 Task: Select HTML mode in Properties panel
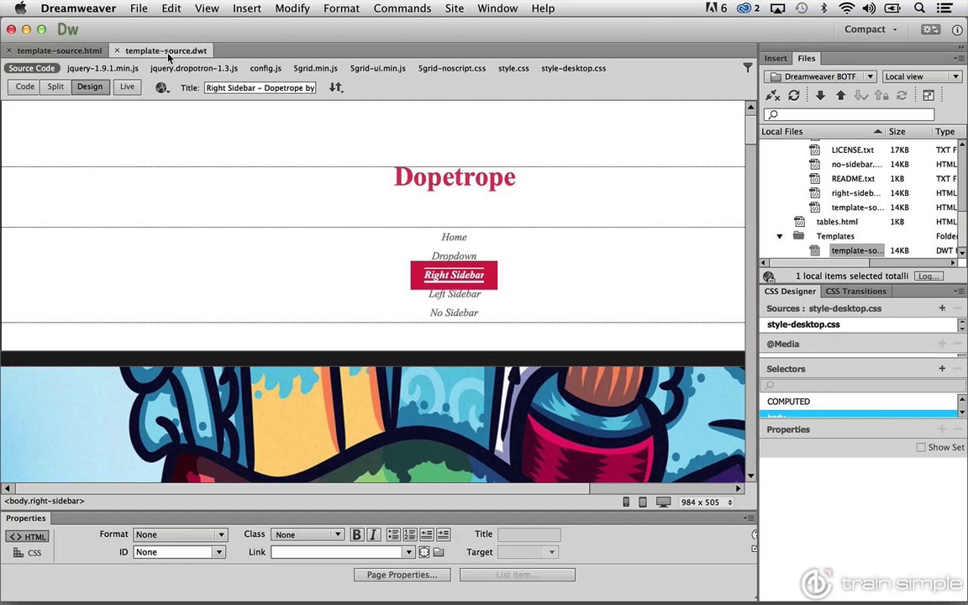click(28, 536)
